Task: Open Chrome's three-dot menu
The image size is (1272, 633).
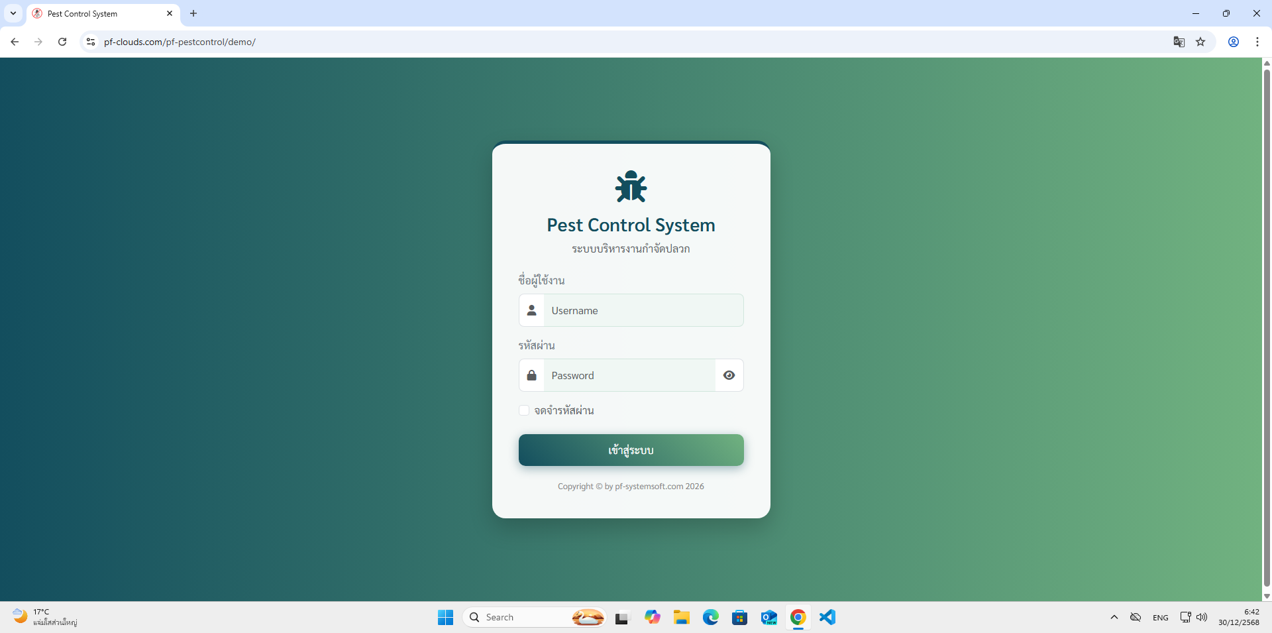Action: coord(1257,42)
